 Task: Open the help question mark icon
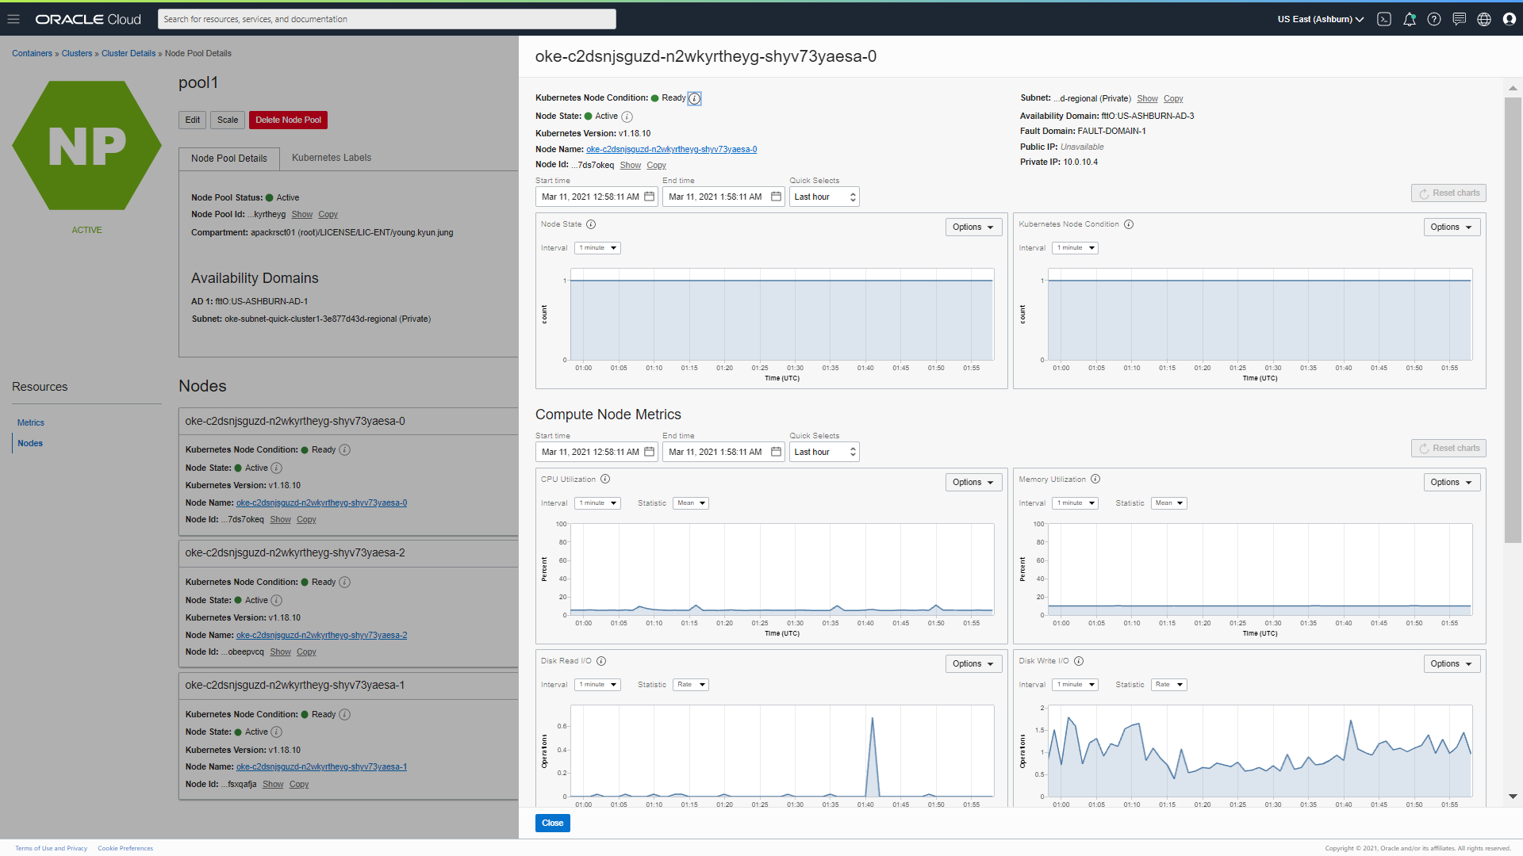[x=1434, y=19]
